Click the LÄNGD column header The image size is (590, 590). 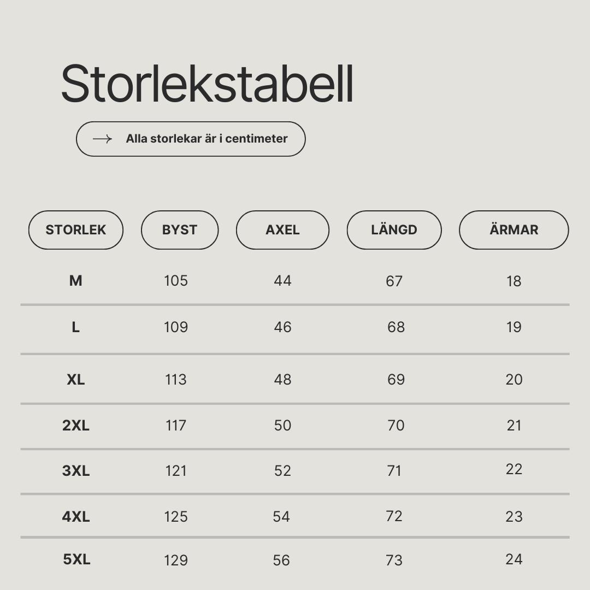click(394, 230)
